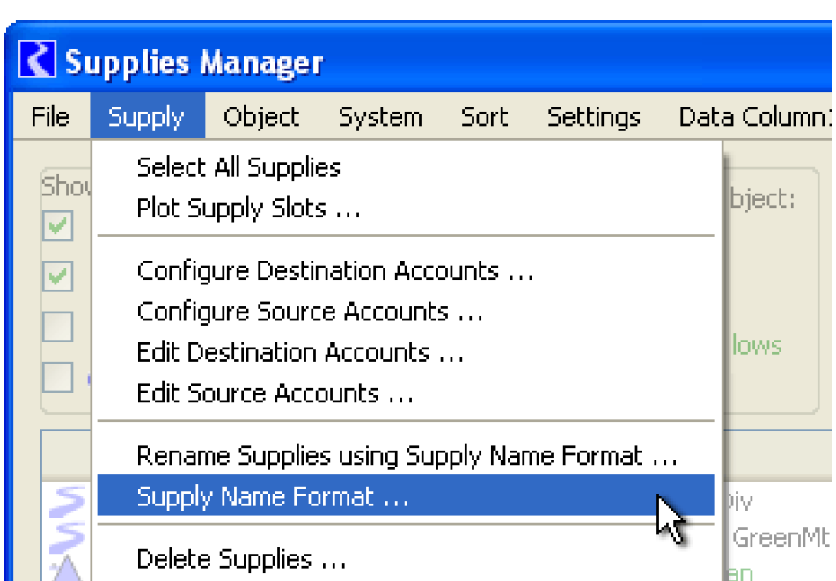This screenshot has width=836, height=581.
Task: Click the second wavy supply icon in list
Action: tap(70, 535)
